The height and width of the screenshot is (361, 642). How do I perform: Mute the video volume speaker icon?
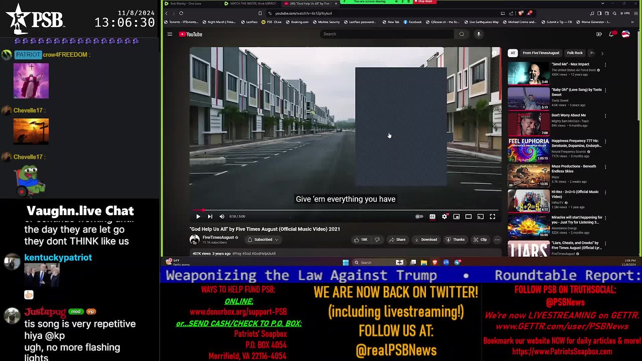pos(222,217)
